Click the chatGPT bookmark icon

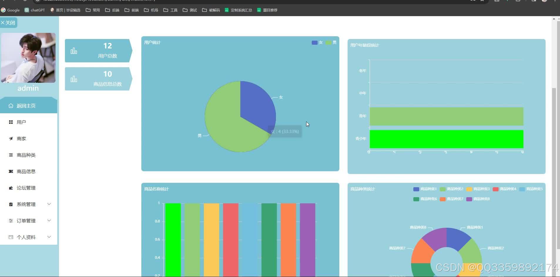(x=27, y=10)
